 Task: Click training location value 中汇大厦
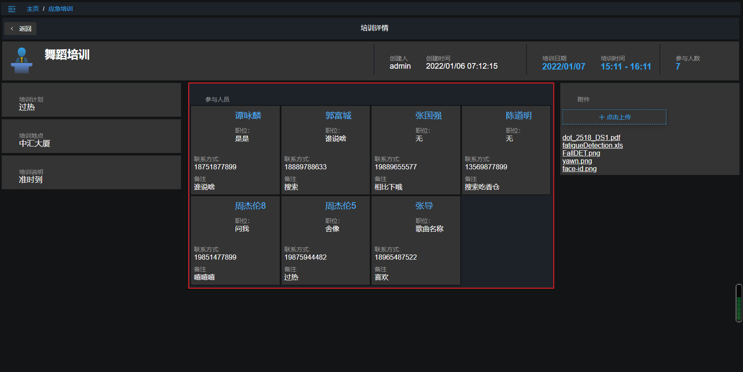click(x=35, y=143)
